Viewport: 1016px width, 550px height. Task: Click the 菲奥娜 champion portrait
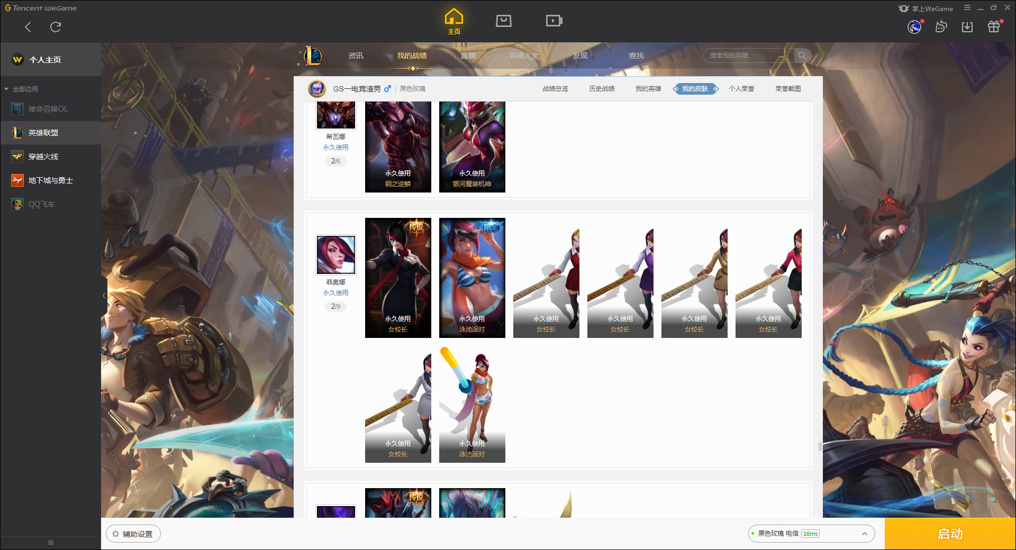[x=336, y=255]
